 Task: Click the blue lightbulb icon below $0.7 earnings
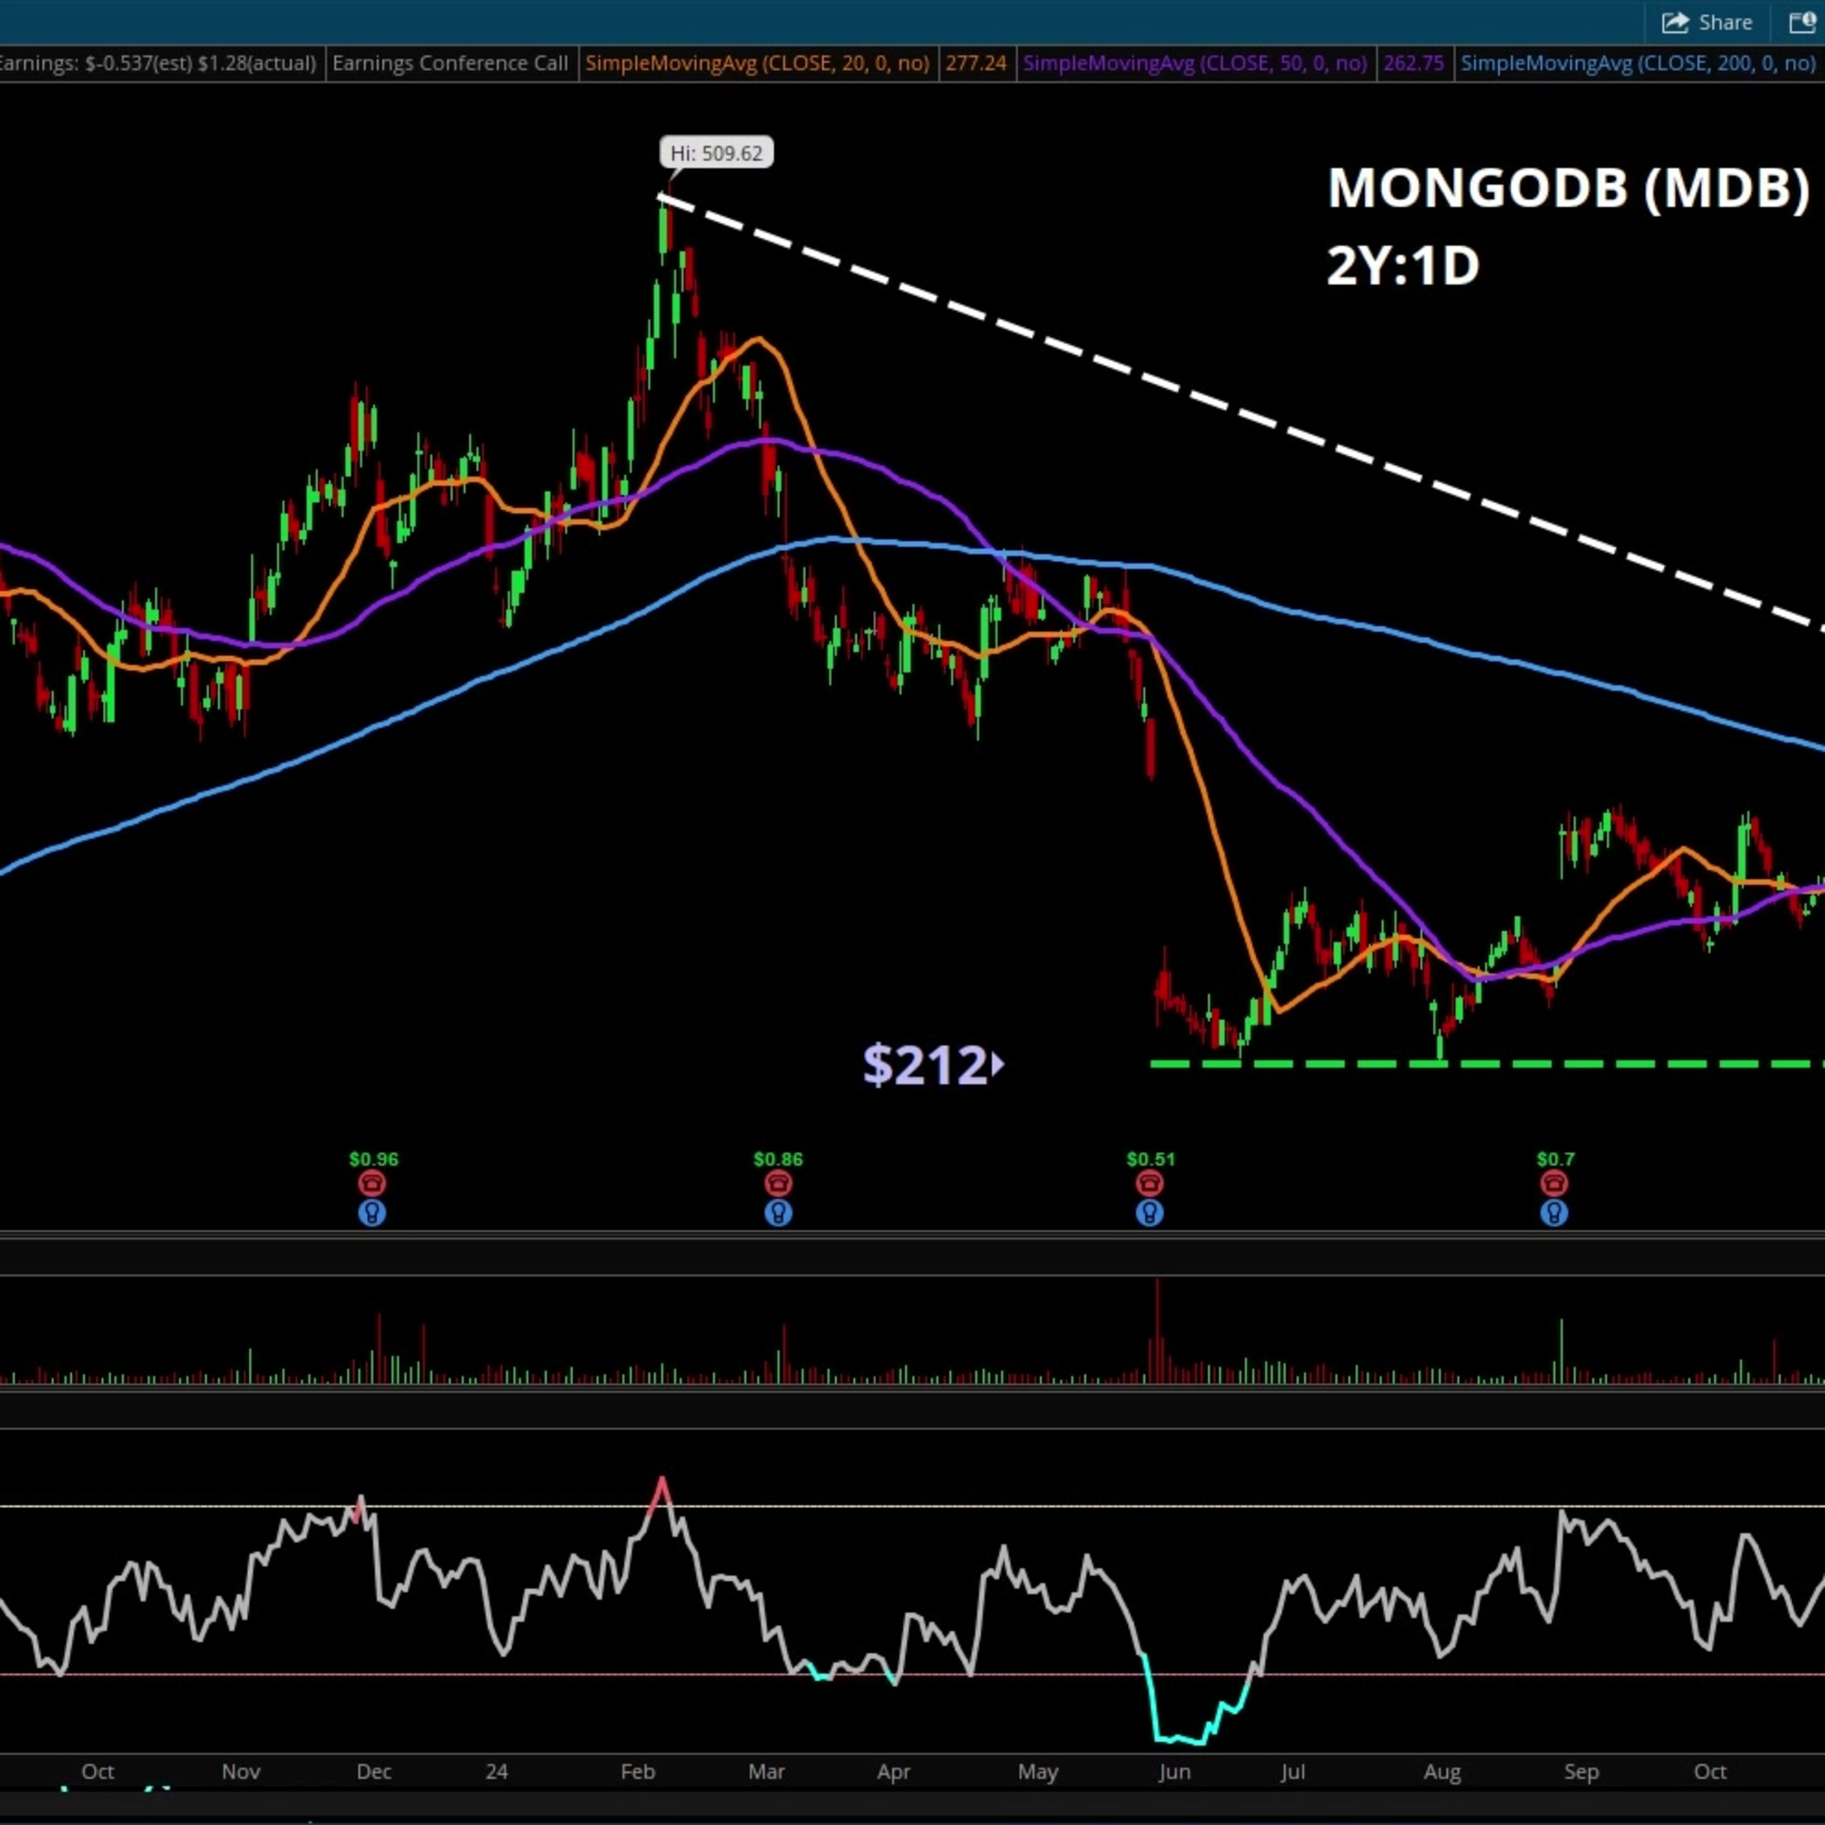pyautogui.click(x=1554, y=1213)
